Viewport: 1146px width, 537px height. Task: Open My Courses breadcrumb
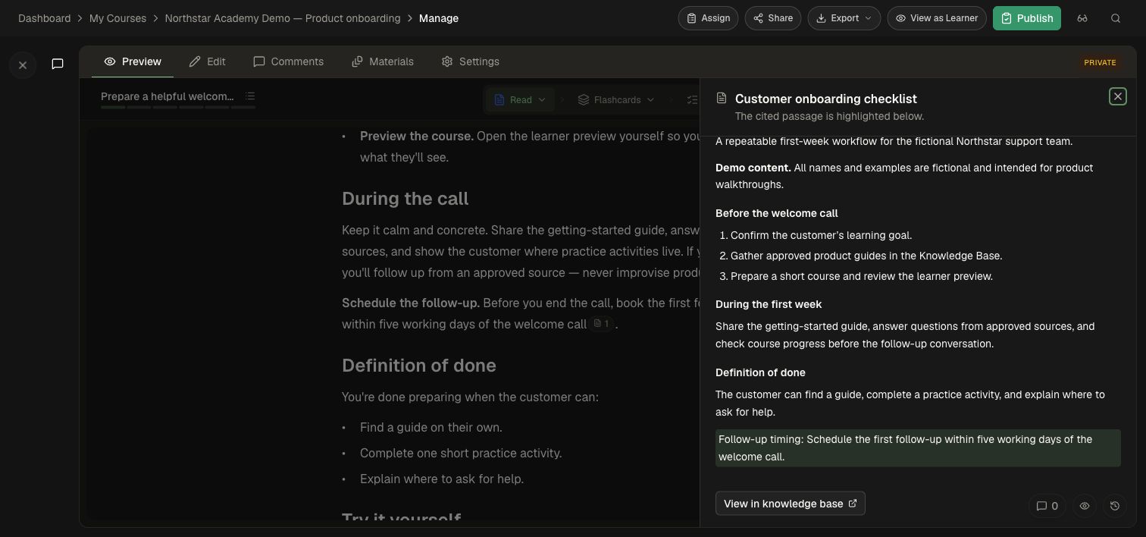117,18
